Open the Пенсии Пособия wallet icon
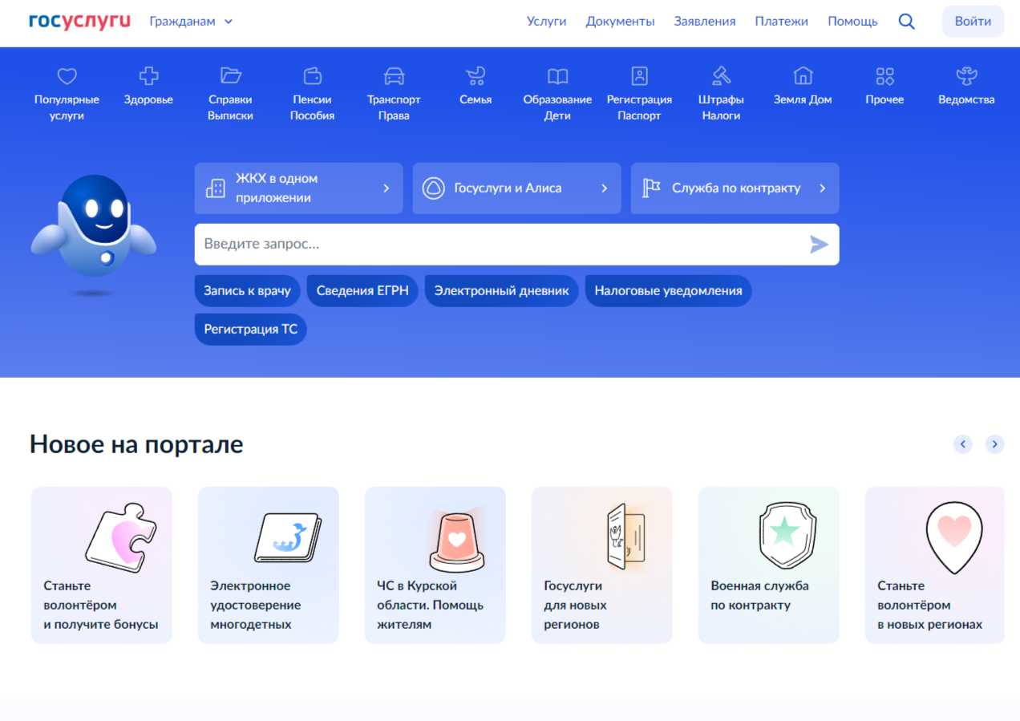1020x721 pixels. point(312,76)
